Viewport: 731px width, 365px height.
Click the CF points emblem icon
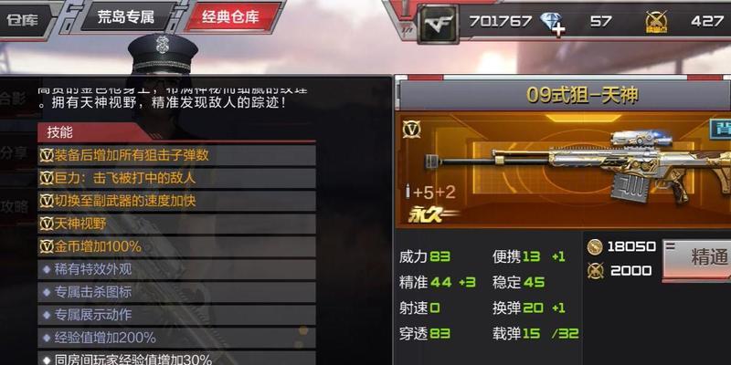click(x=438, y=25)
